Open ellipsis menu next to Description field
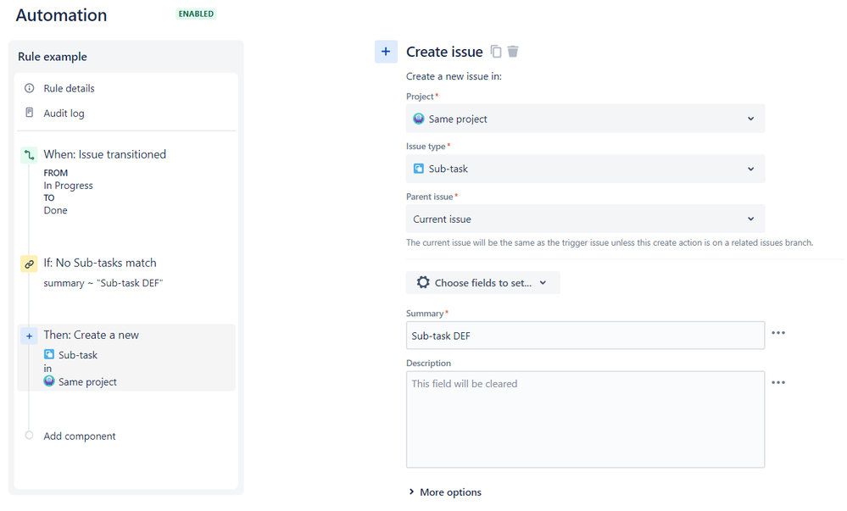This screenshot has height=511, width=847. click(x=777, y=382)
